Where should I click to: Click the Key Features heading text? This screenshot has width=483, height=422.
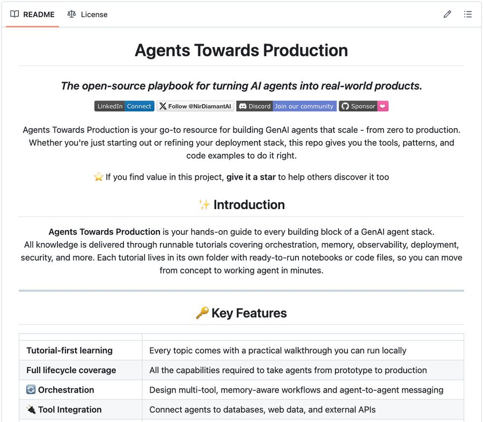[249, 313]
